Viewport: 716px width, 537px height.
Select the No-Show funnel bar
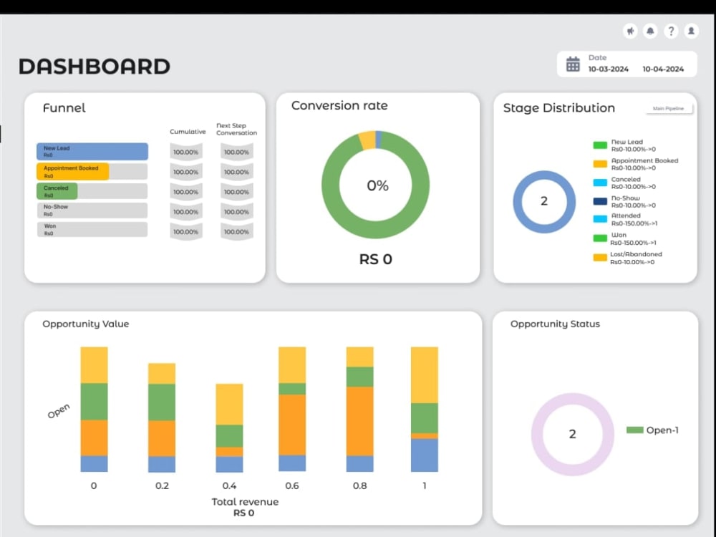point(92,211)
